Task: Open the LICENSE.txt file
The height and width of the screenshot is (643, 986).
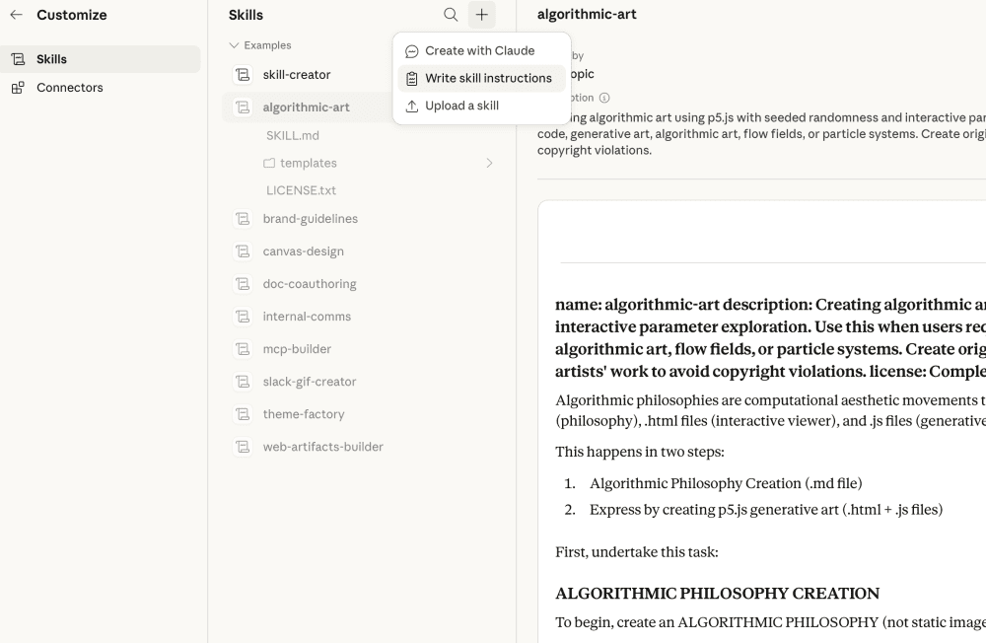Action: point(301,190)
